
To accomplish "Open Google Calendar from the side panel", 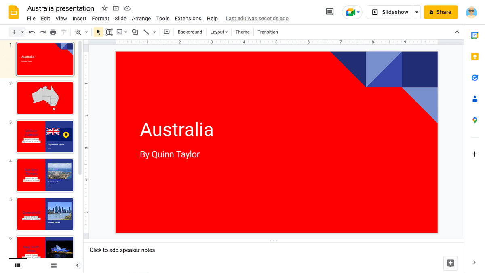I will (x=474, y=36).
